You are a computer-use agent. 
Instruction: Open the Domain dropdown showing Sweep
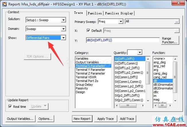click(x=64, y=29)
